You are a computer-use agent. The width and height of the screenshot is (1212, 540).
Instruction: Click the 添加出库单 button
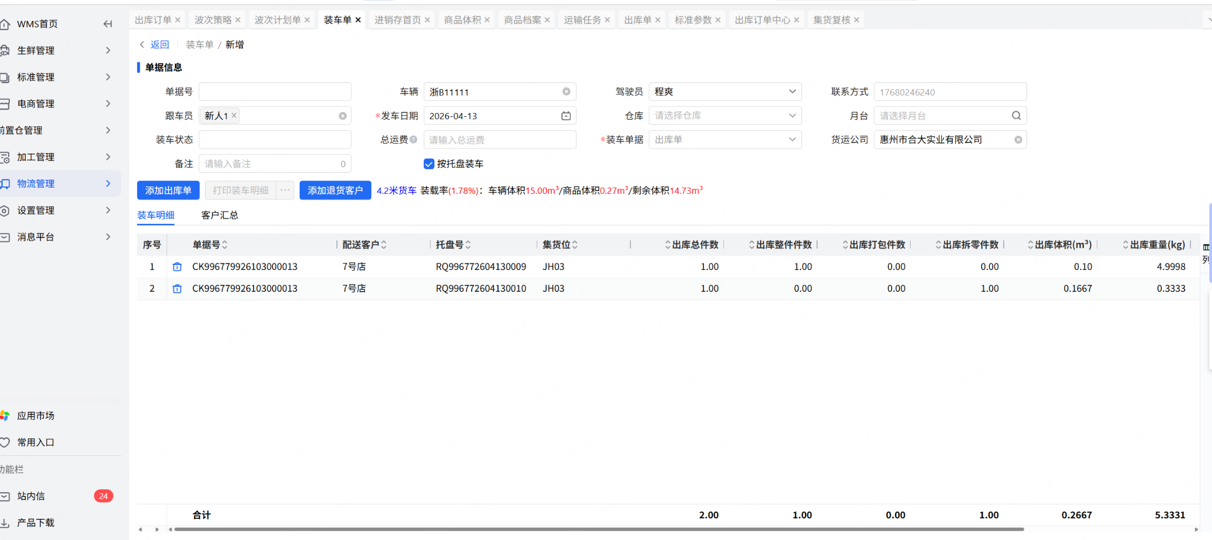(x=168, y=190)
